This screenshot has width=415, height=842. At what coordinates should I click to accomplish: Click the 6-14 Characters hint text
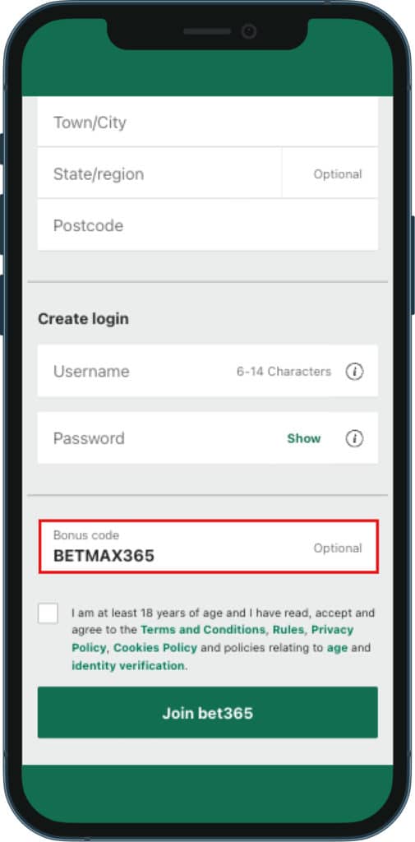(x=284, y=371)
